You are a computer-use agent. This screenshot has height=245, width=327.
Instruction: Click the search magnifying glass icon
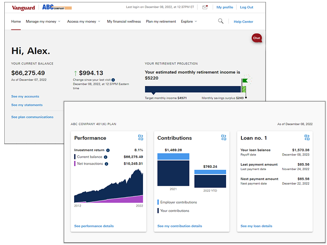tap(221, 21)
